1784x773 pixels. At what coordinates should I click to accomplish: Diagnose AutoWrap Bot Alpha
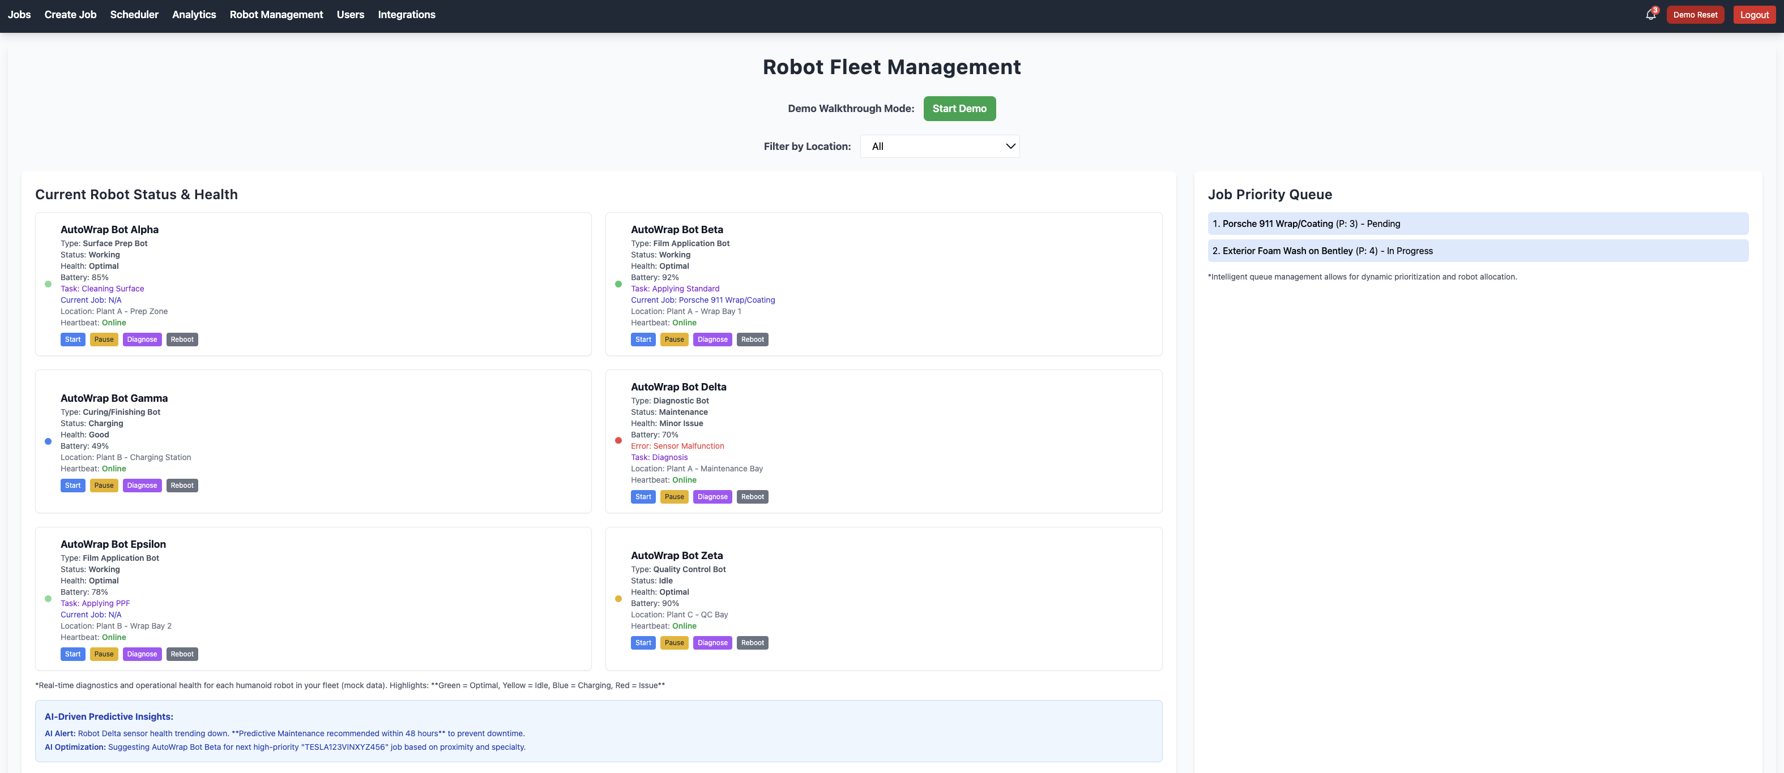(142, 340)
